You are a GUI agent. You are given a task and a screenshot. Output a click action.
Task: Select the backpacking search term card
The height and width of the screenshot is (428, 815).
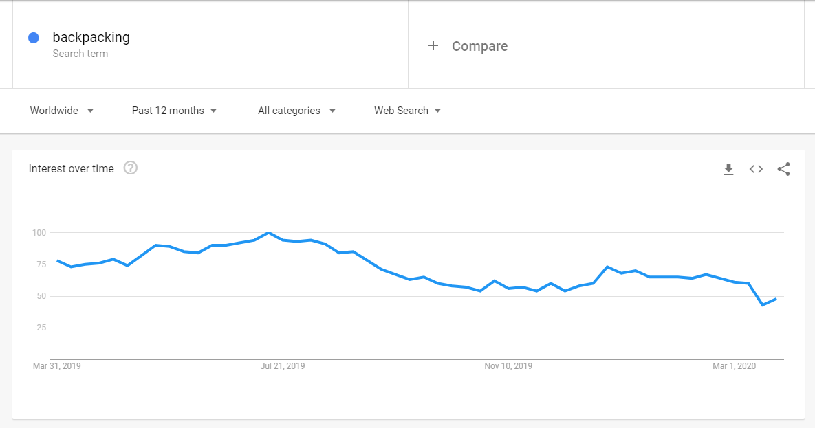point(91,37)
